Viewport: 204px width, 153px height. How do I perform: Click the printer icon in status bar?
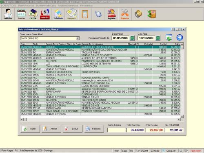pos(180,151)
